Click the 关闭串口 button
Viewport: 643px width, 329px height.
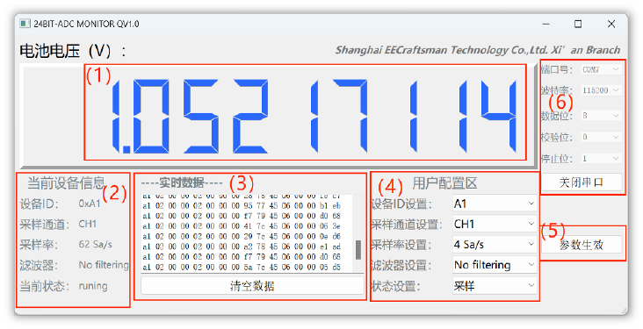point(582,182)
